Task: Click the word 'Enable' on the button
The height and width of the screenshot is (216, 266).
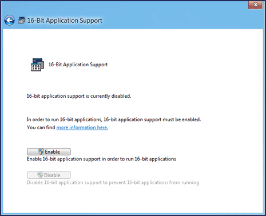Action: (x=52, y=152)
